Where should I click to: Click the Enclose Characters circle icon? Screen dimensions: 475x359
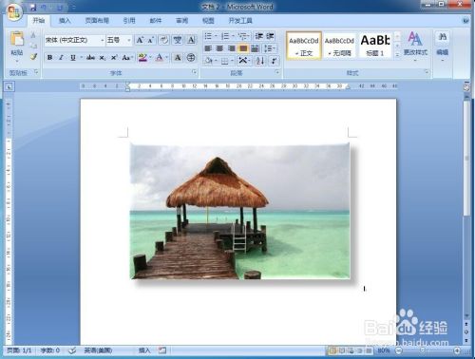[191, 58]
